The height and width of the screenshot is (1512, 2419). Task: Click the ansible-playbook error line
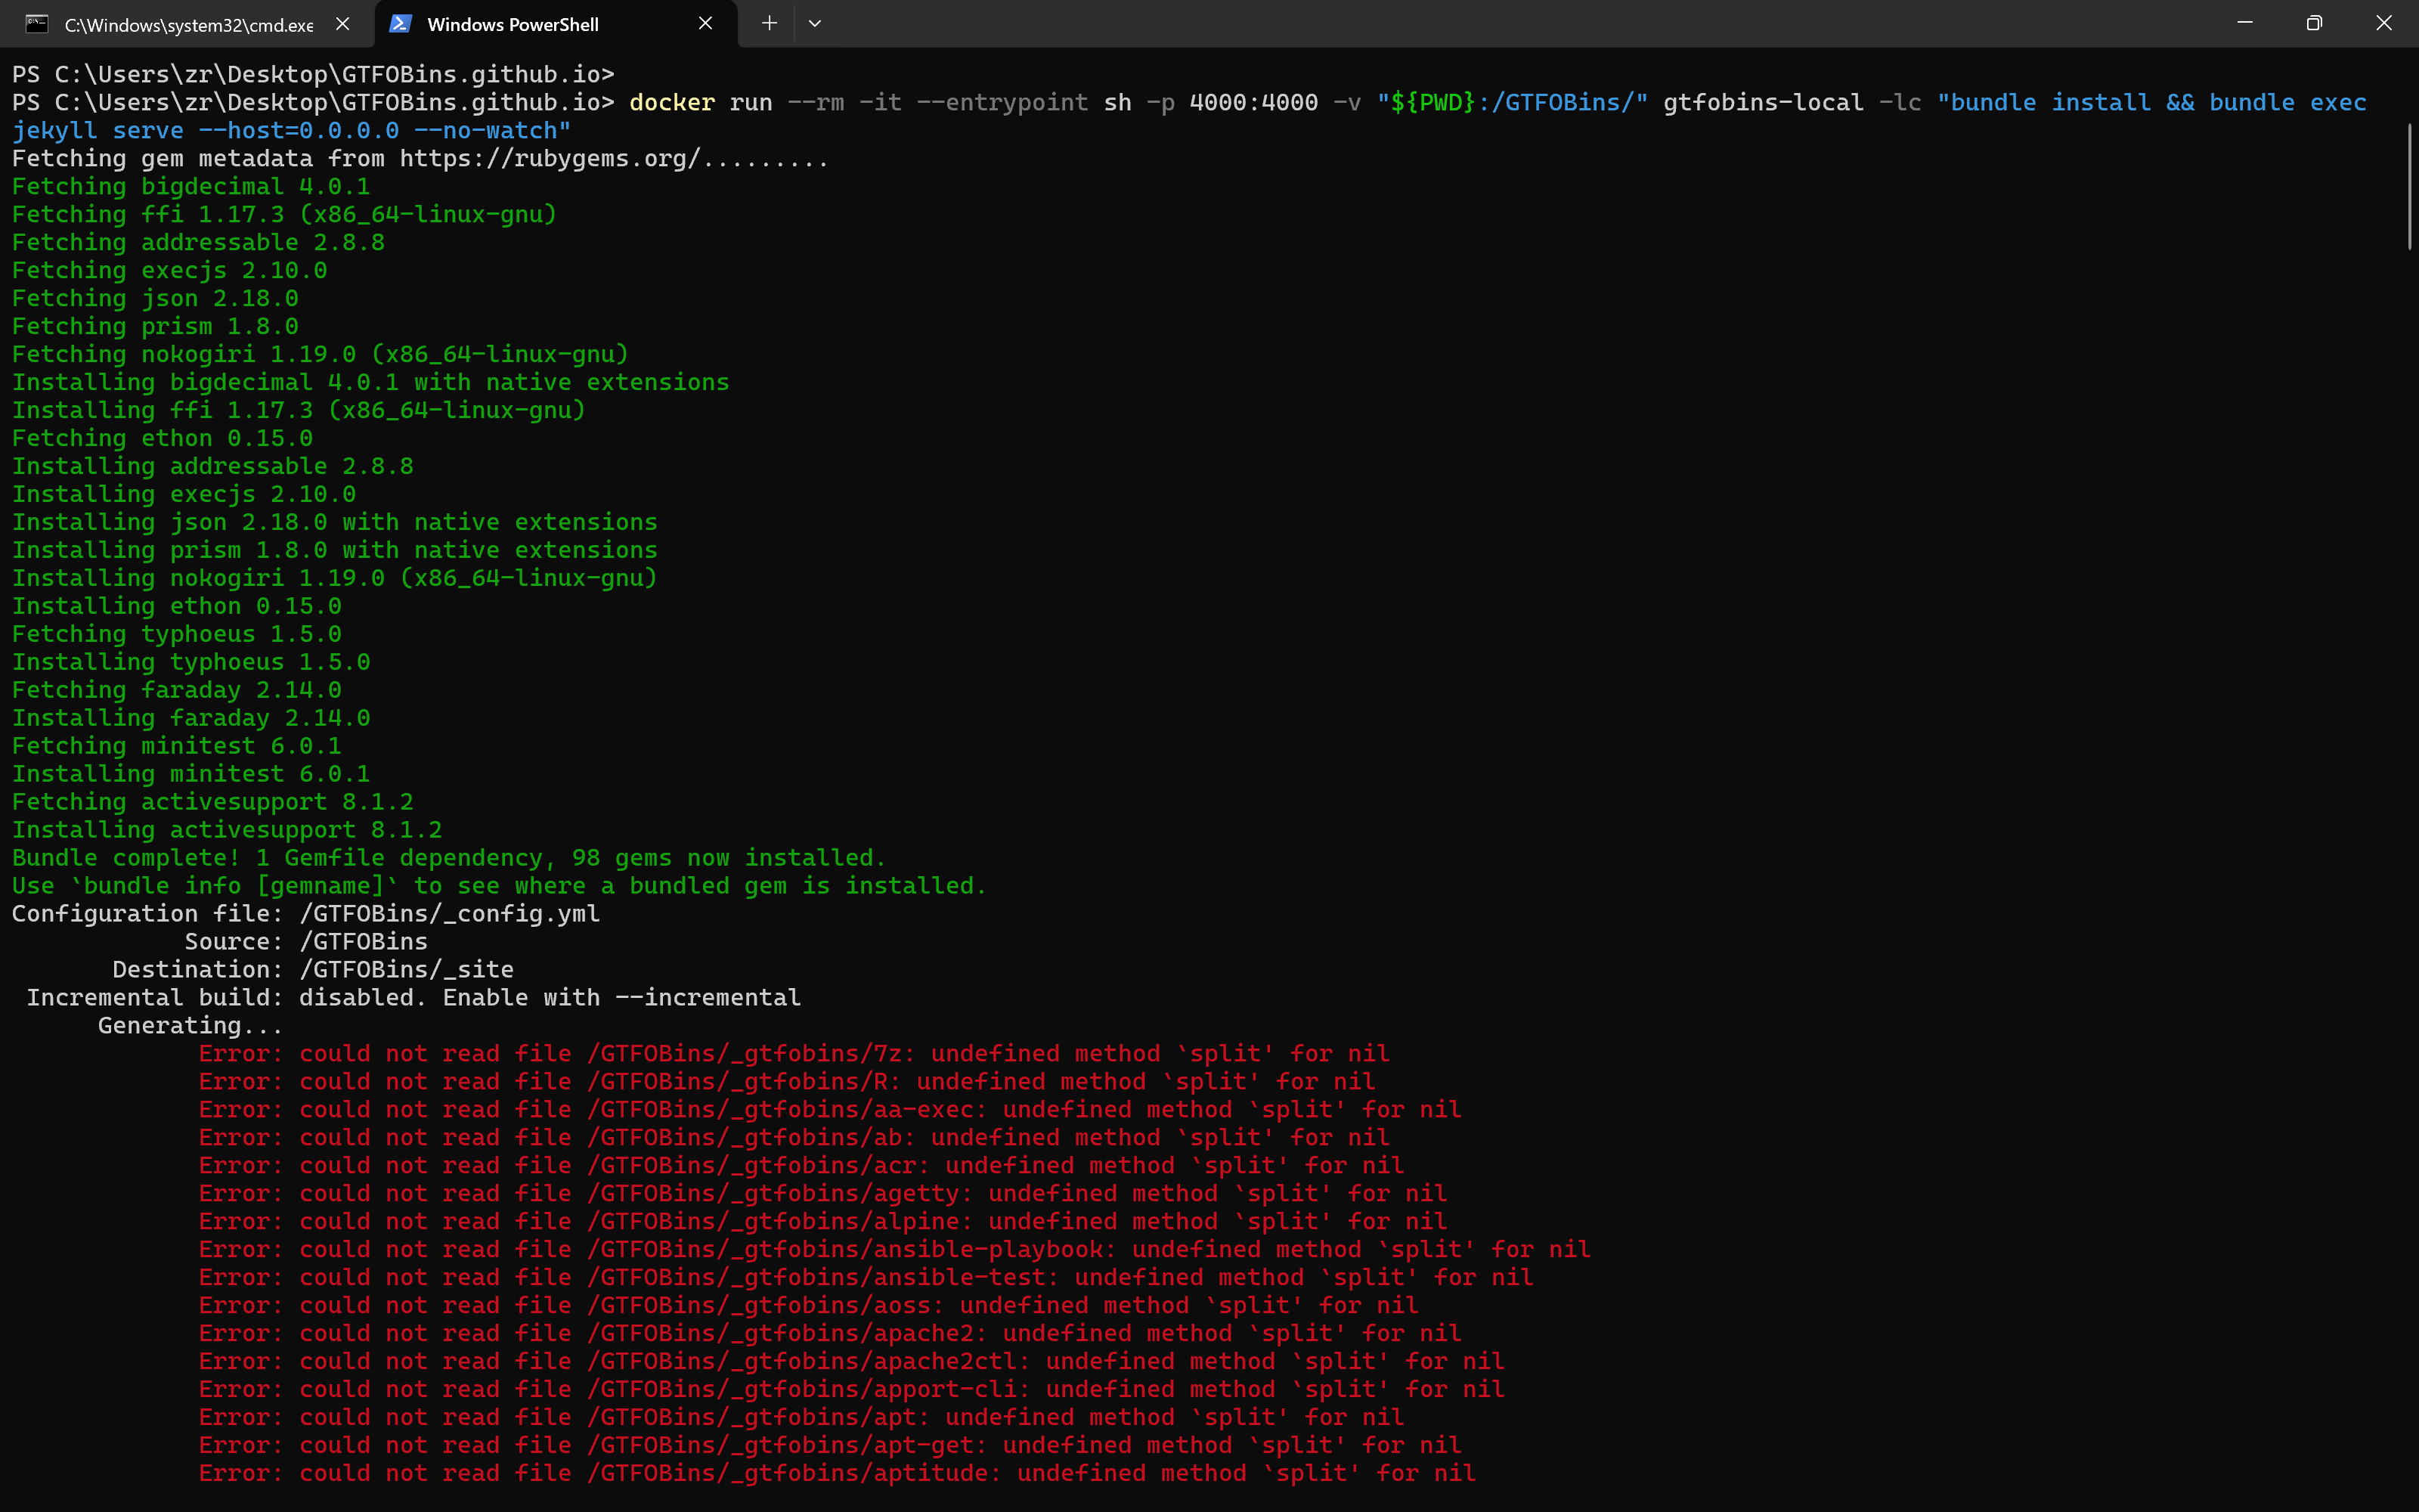894,1250
